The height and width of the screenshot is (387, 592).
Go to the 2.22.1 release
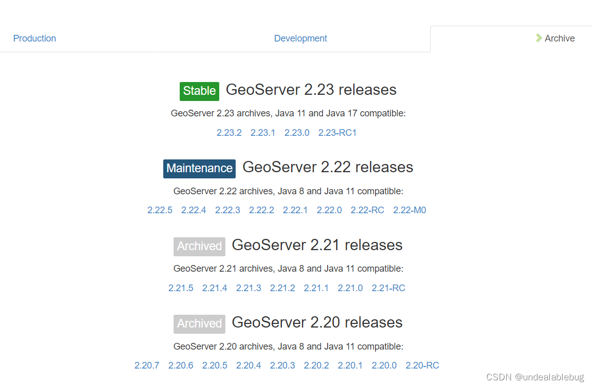(295, 210)
